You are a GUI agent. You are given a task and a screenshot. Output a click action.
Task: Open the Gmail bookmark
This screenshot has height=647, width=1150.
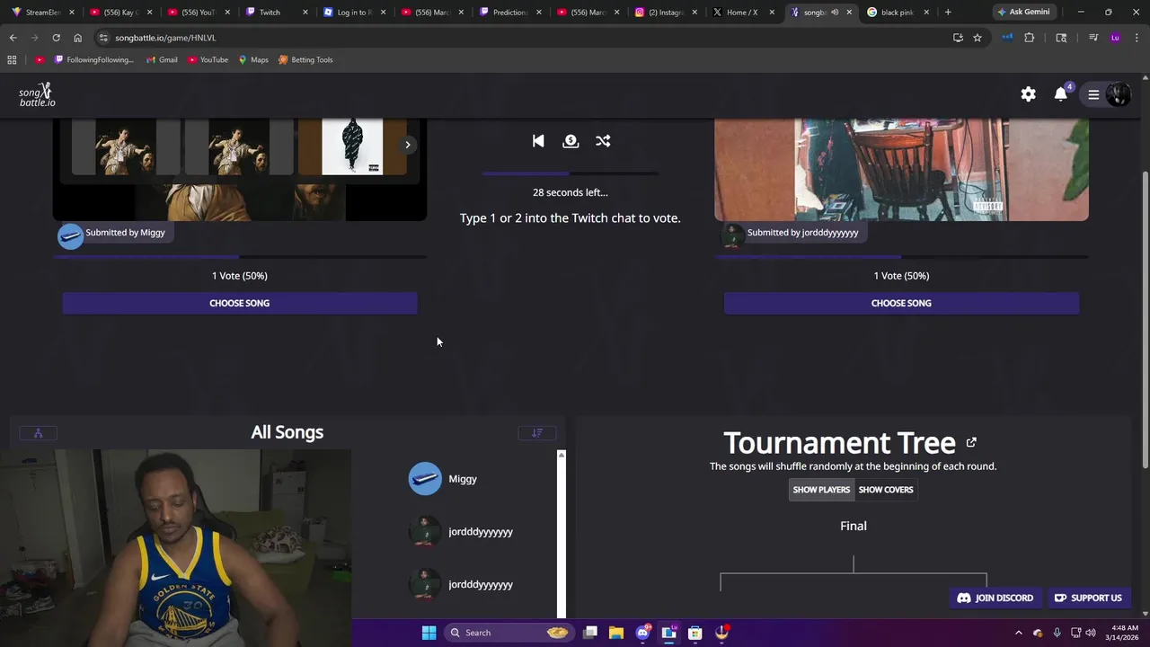(x=162, y=60)
